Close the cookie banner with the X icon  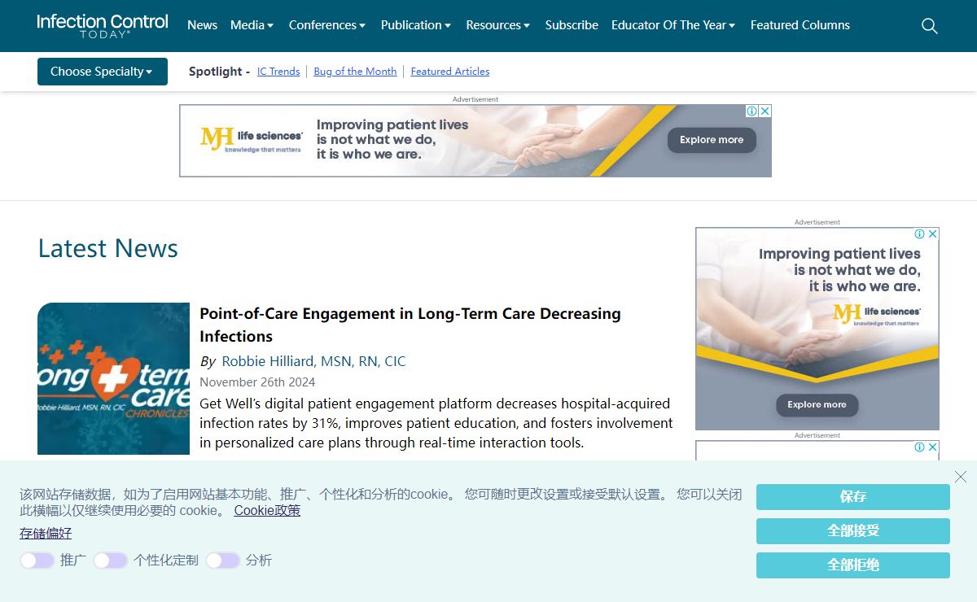[x=961, y=477]
